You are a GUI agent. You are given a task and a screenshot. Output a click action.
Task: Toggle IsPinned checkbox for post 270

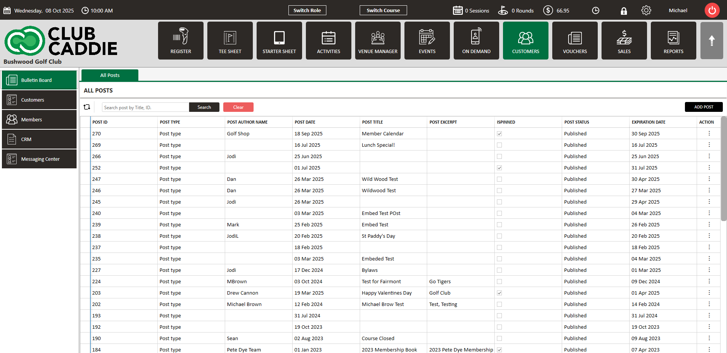[499, 133]
